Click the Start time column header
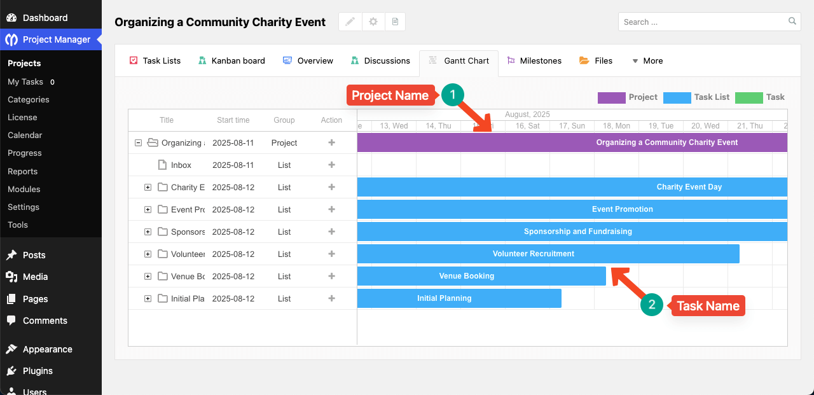This screenshot has height=395, width=814. pos(233,120)
